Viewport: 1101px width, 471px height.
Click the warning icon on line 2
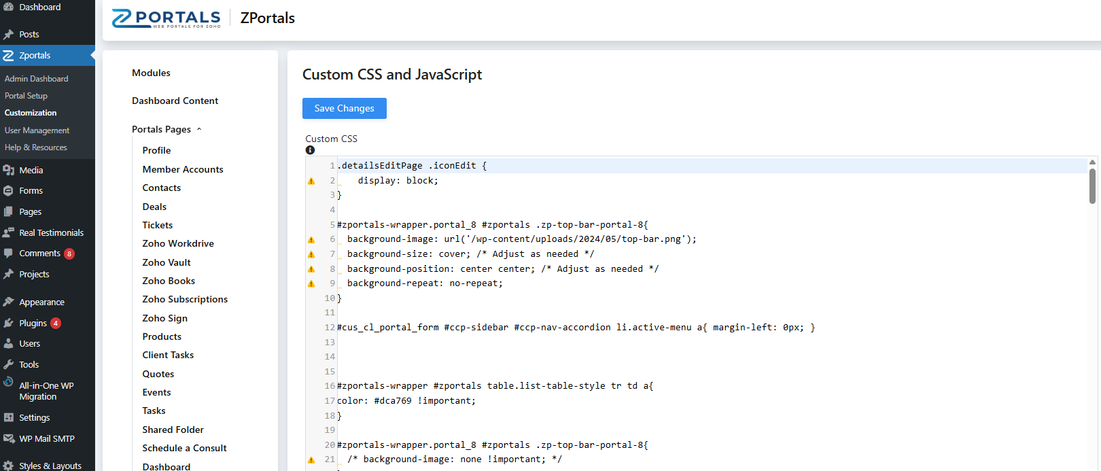311,181
